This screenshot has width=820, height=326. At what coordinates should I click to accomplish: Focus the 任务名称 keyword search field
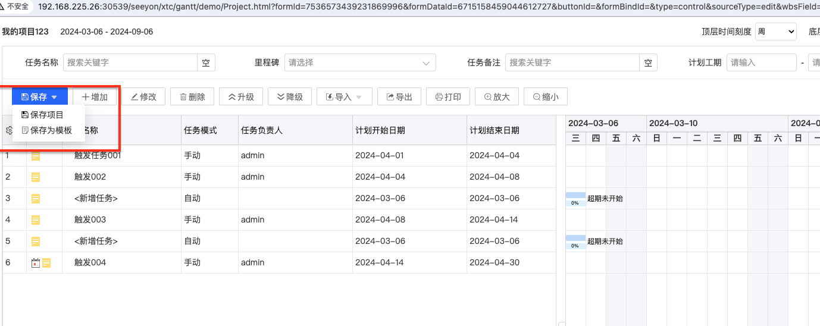coord(130,62)
